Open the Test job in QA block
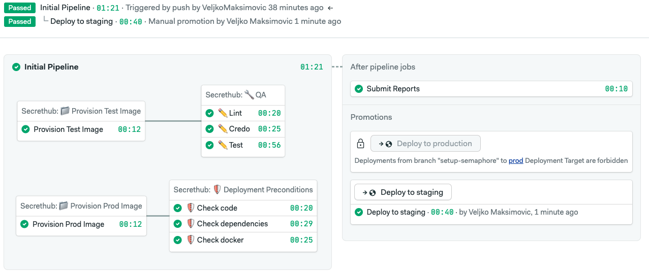Screen dimensions: 649x273 [x=236, y=145]
